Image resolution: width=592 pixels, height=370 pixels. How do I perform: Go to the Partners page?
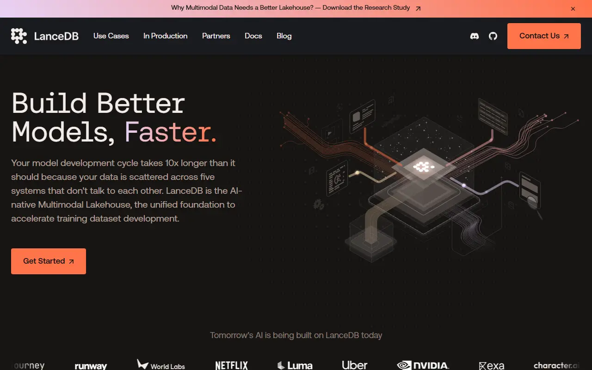(x=216, y=36)
